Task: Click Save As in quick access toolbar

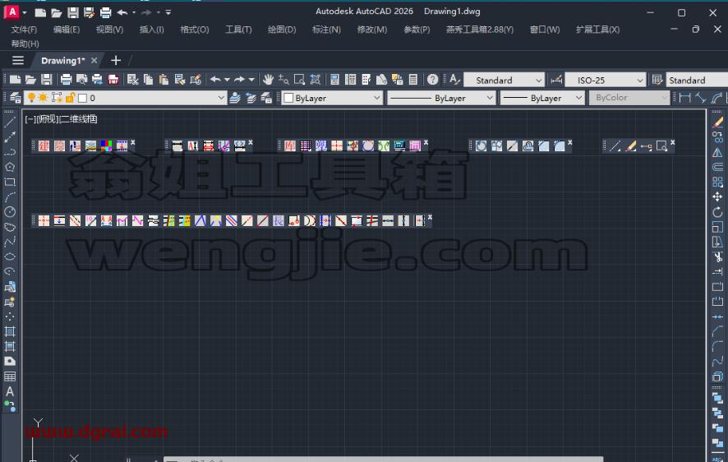Action: [x=89, y=12]
